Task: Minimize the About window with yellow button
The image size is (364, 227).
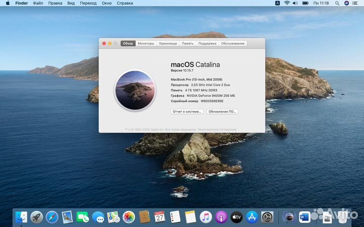Action: pos(110,43)
